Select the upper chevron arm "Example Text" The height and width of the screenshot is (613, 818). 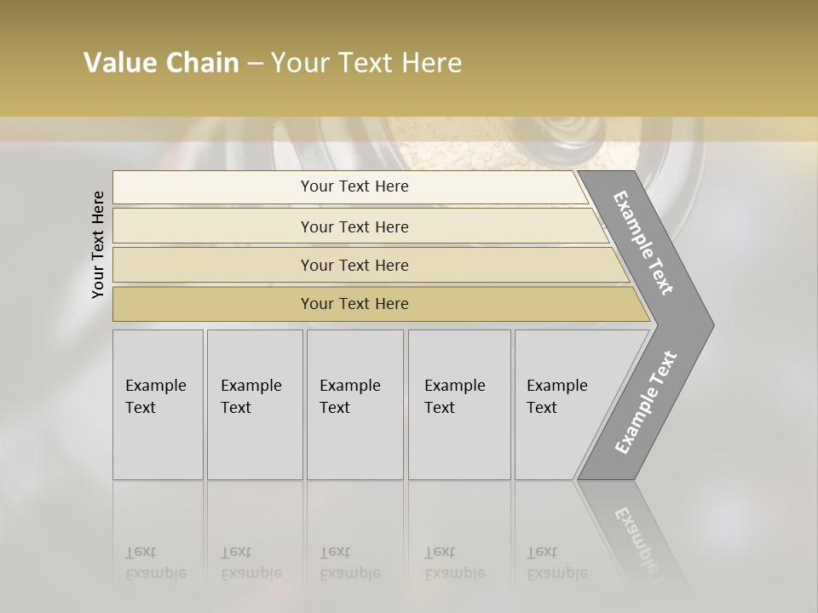[644, 243]
